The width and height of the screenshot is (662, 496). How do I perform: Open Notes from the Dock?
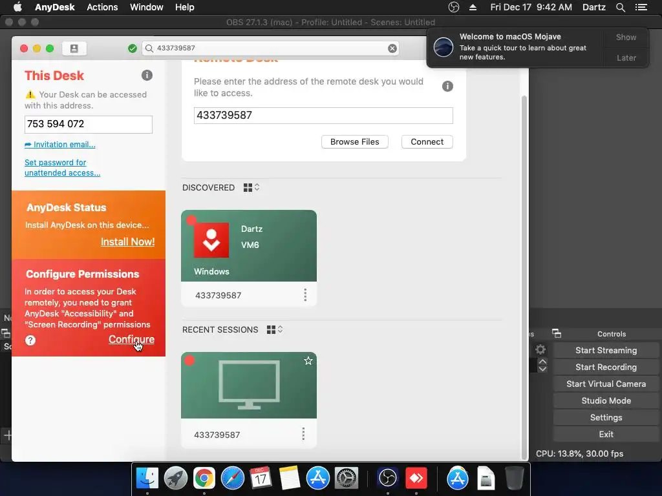click(289, 479)
